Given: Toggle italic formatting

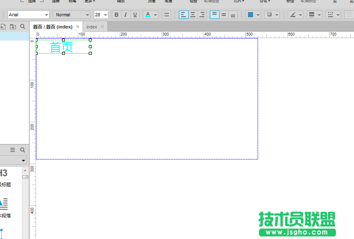Looking at the screenshot, I should pyautogui.click(x=126, y=15).
